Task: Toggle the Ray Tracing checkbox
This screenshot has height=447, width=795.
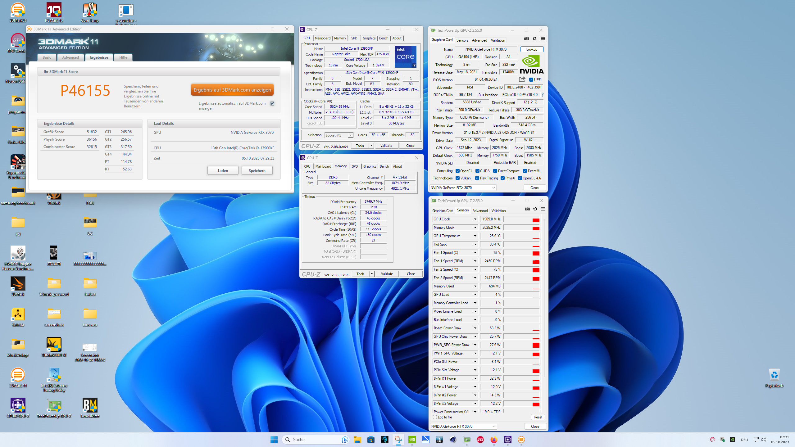Action: coord(477,178)
